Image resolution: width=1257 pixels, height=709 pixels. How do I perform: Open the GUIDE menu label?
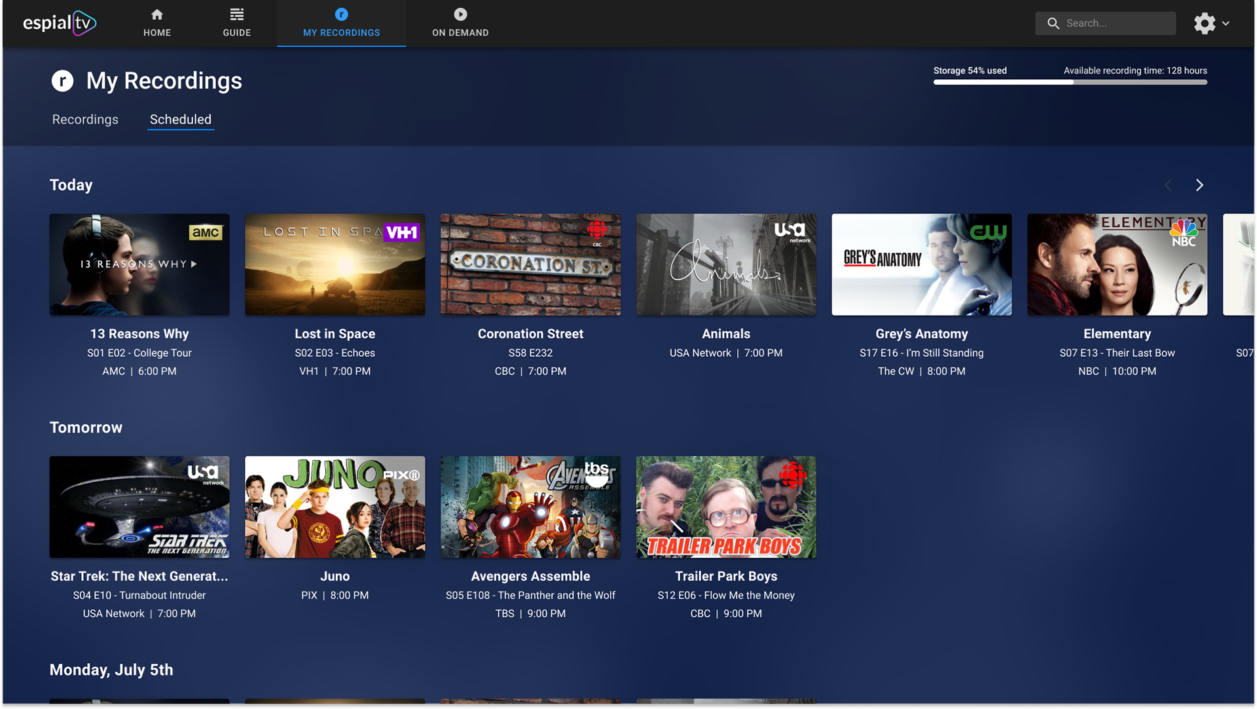click(x=237, y=33)
